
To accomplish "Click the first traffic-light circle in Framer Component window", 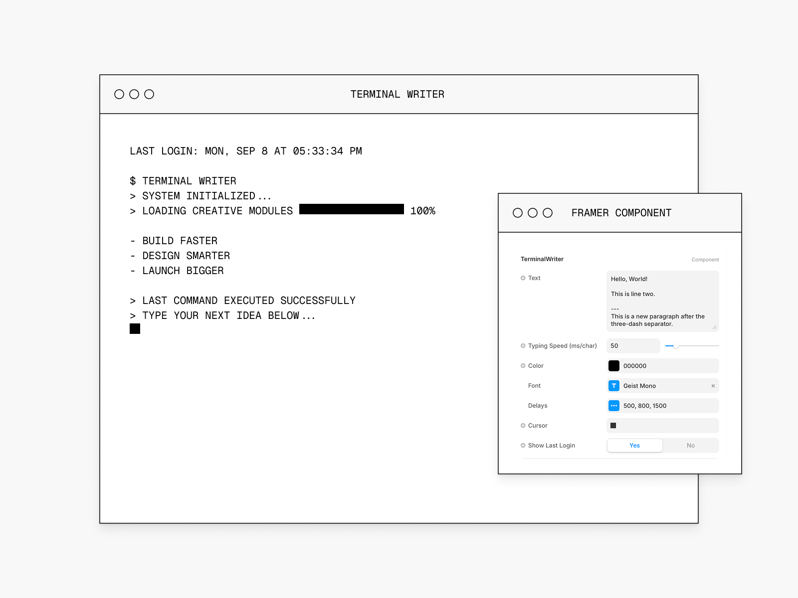I will 518,213.
